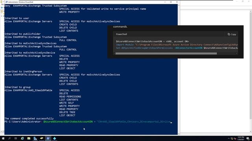Launch Internet Explorer from taskbar
Viewport: 252px width, 141px height.
point(22,138)
